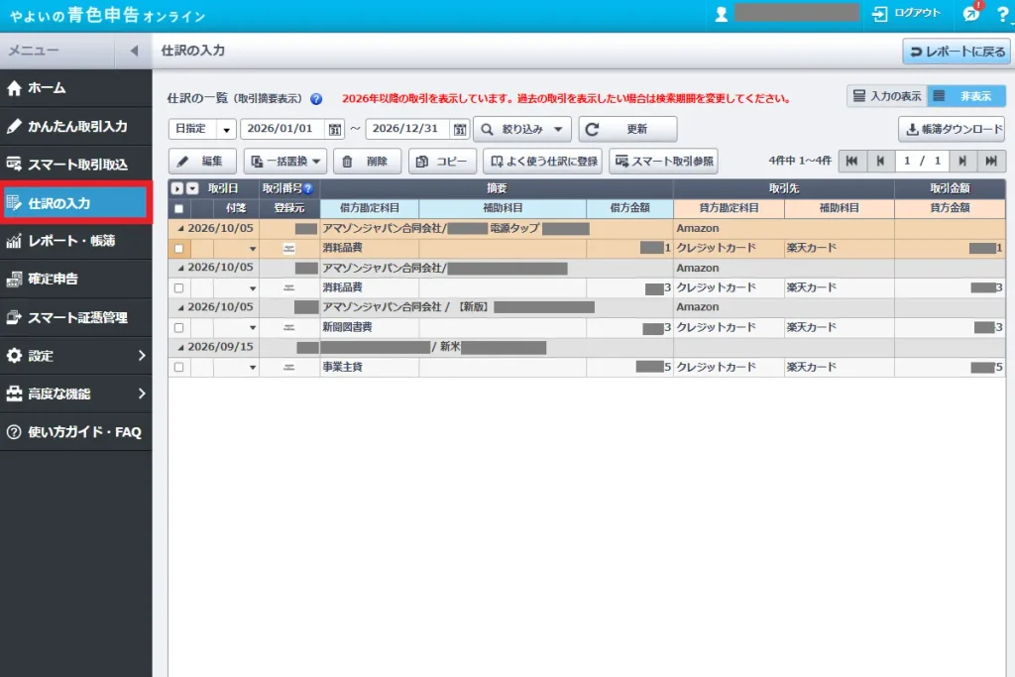Check the 消耗品費 電源タップ row checkbox
This screenshot has height=677, width=1015.
178,248
